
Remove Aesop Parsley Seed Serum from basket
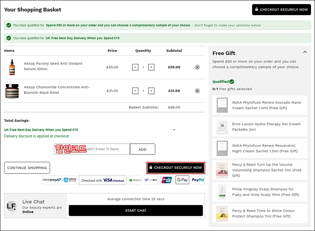click(197, 67)
